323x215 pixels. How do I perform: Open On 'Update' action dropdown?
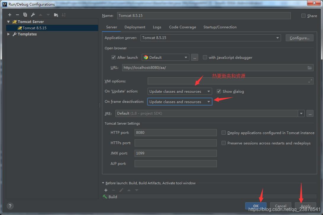(180, 91)
